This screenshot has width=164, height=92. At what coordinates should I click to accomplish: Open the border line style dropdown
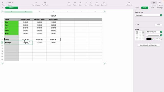(x=154, y=35)
